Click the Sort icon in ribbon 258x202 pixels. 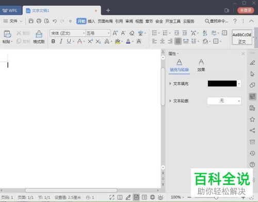(205, 33)
